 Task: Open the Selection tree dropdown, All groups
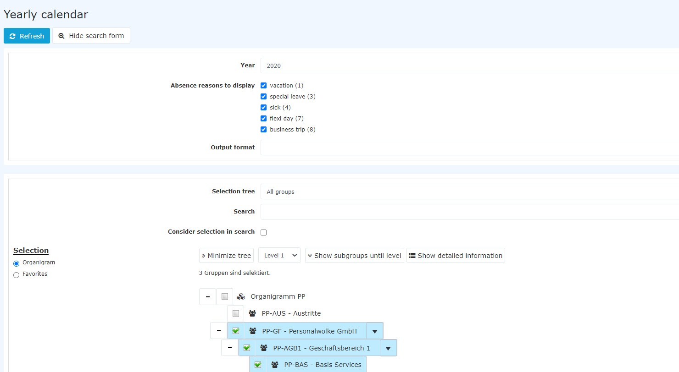[470, 191]
